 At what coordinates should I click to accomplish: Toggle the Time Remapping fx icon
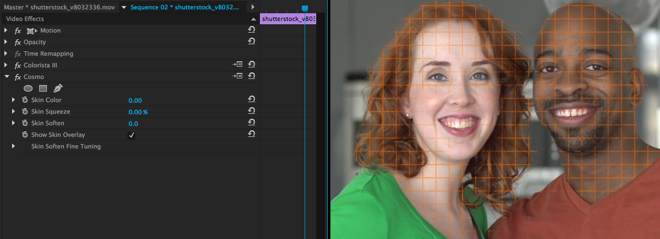pos(18,54)
